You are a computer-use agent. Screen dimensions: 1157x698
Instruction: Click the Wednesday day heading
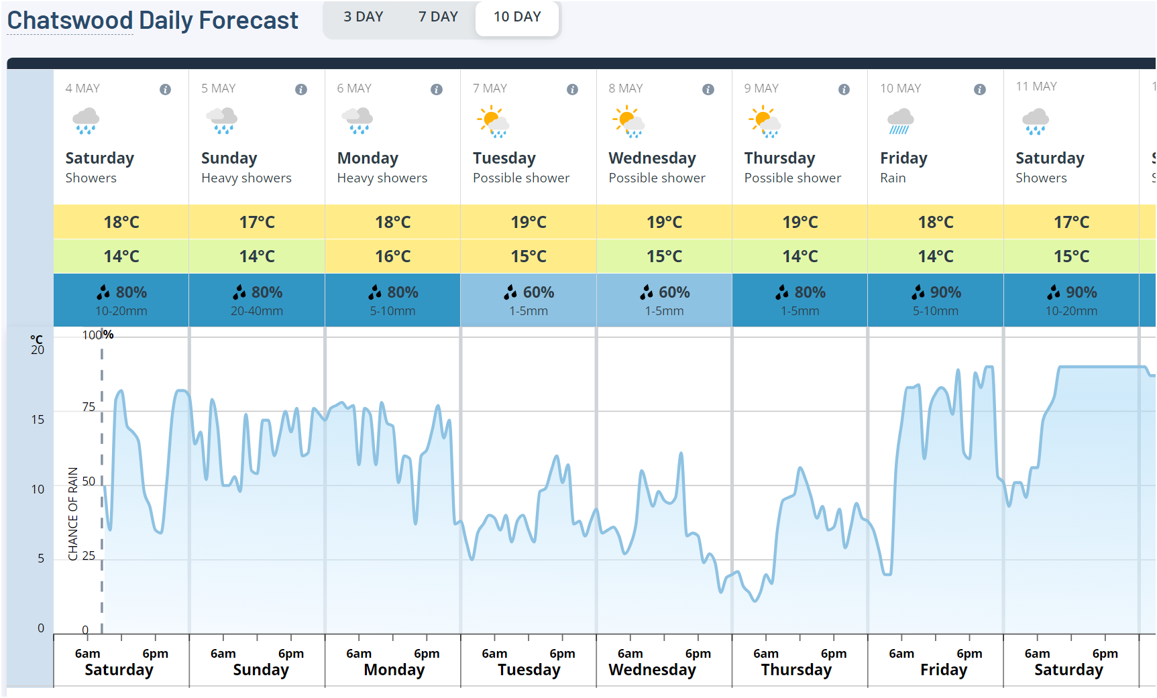coord(652,158)
